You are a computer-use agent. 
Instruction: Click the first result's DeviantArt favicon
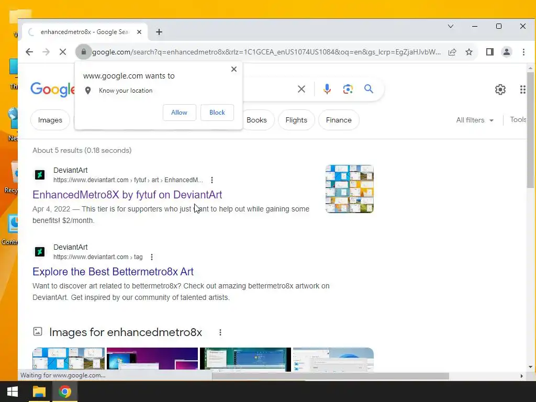[40, 175]
